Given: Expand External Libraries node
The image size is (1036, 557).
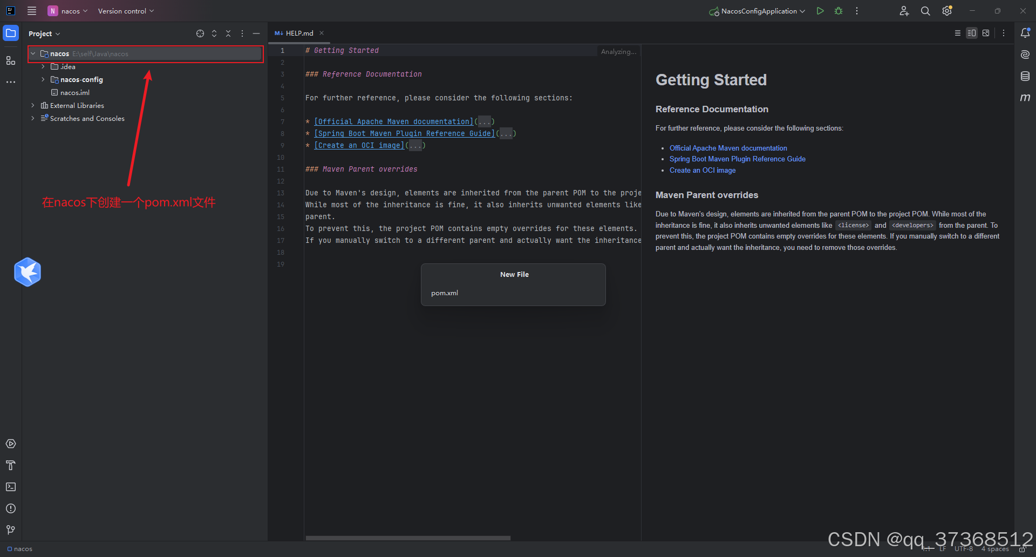Looking at the screenshot, I should tap(33, 105).
